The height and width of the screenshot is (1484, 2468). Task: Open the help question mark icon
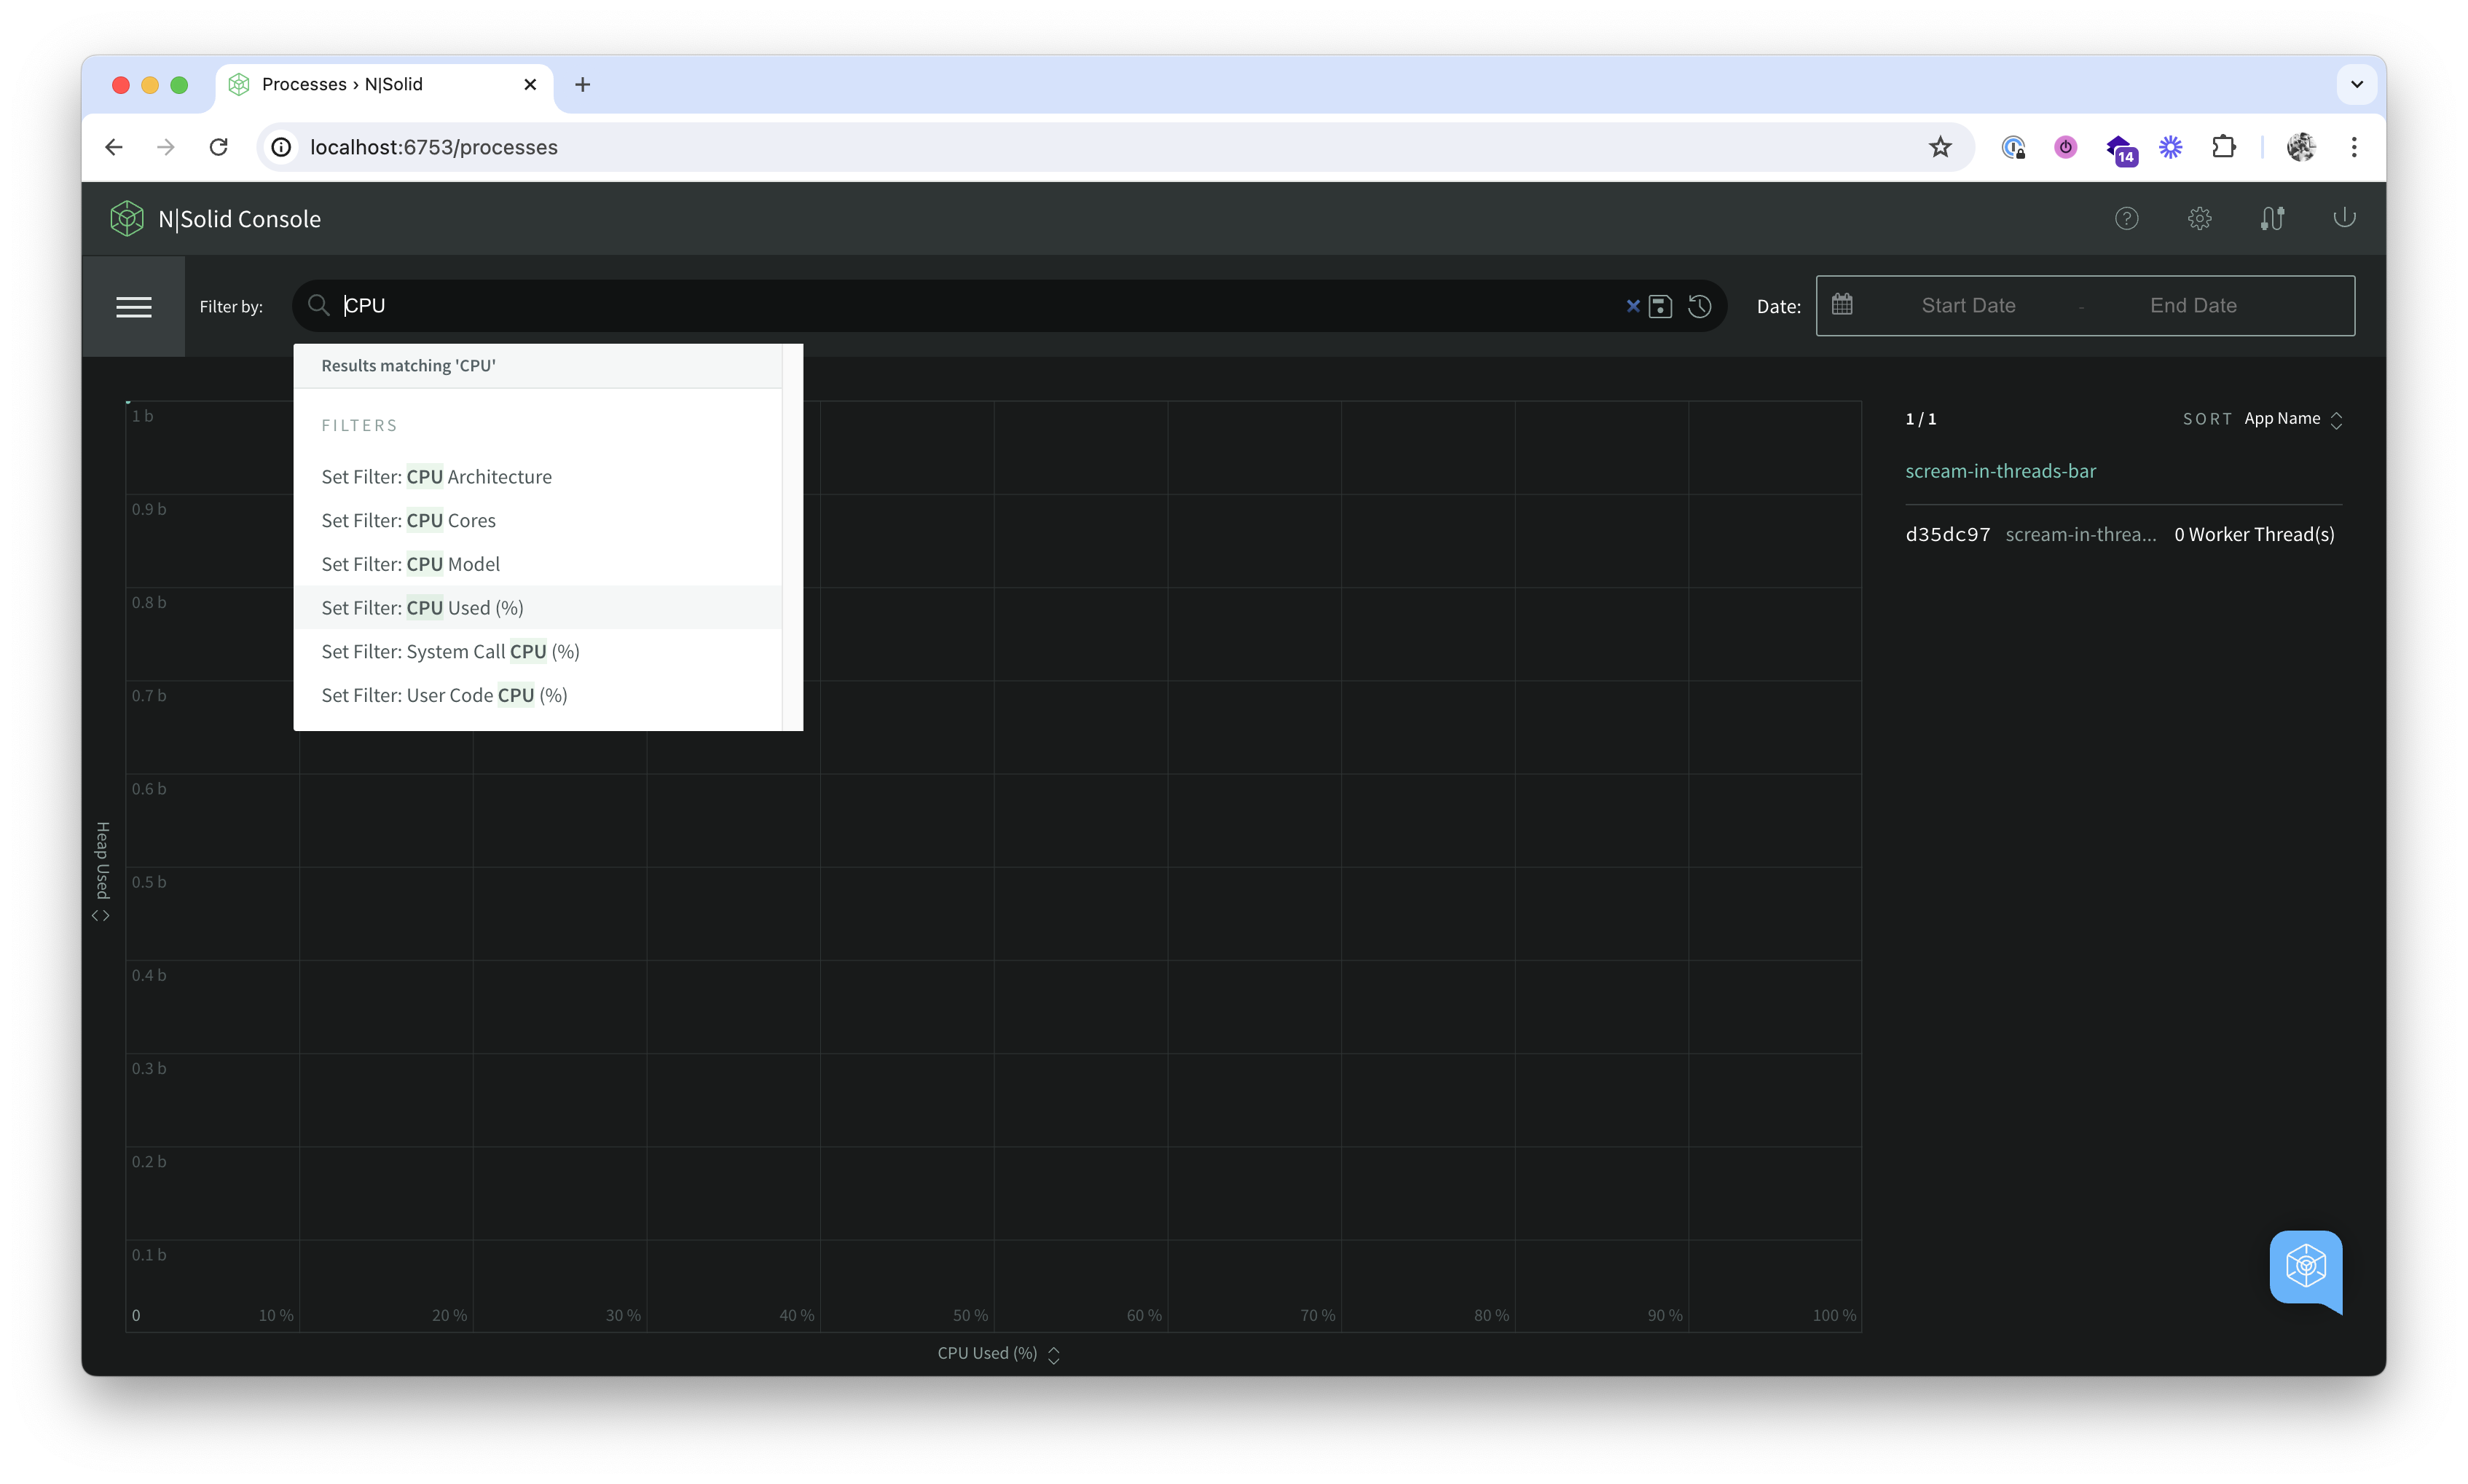pyautogui.click(x=2127, y=219)
